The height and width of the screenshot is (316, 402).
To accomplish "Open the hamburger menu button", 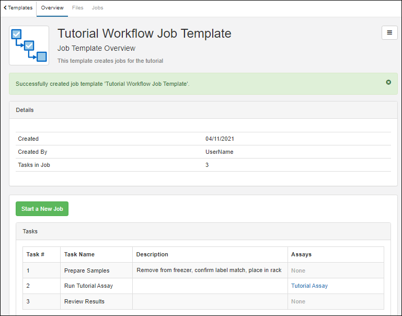I will pyautogui.click(x=389, y=32).
